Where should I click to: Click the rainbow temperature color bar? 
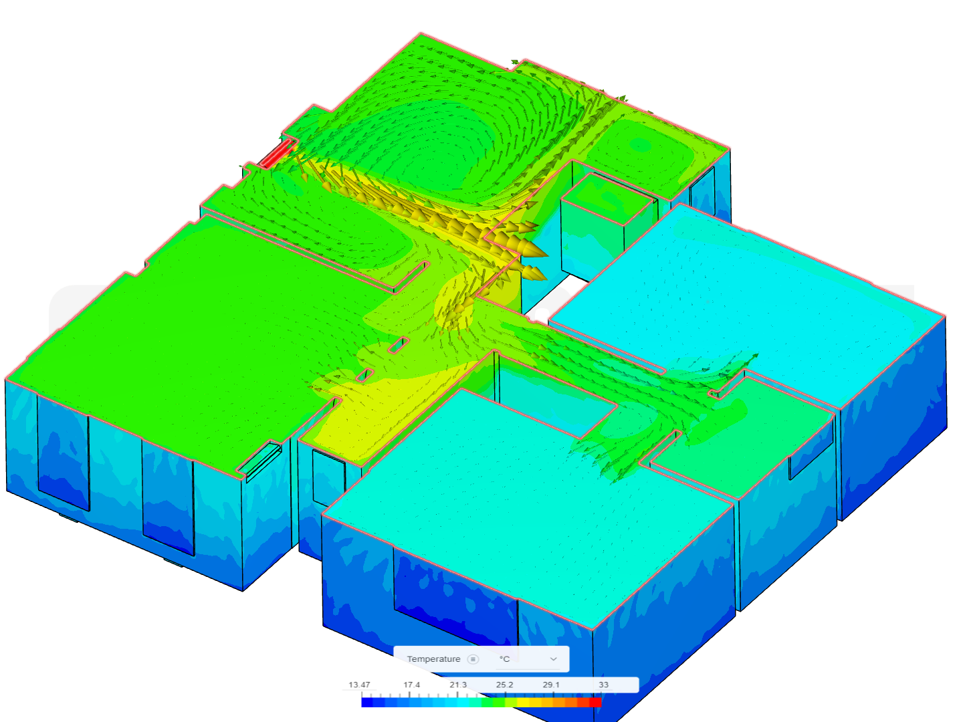(480, 703)
